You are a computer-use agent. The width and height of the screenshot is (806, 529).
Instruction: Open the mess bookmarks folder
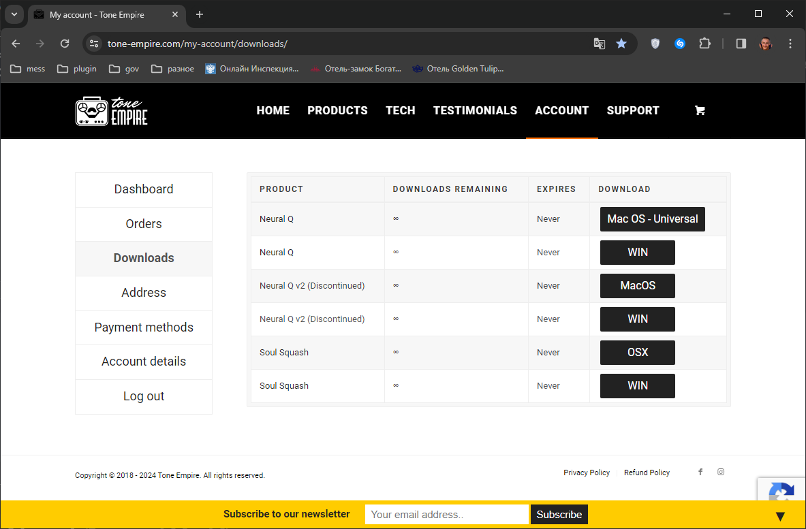point(28,68)
